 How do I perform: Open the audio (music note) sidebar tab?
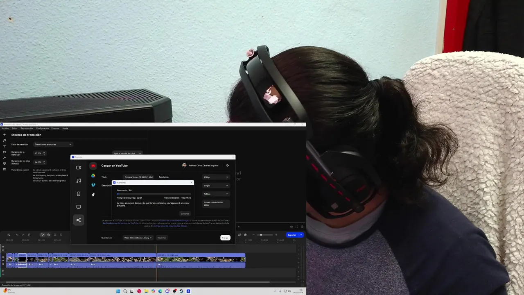[x=5, y=141]
